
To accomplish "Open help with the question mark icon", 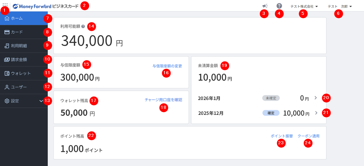I will (279, 6).
